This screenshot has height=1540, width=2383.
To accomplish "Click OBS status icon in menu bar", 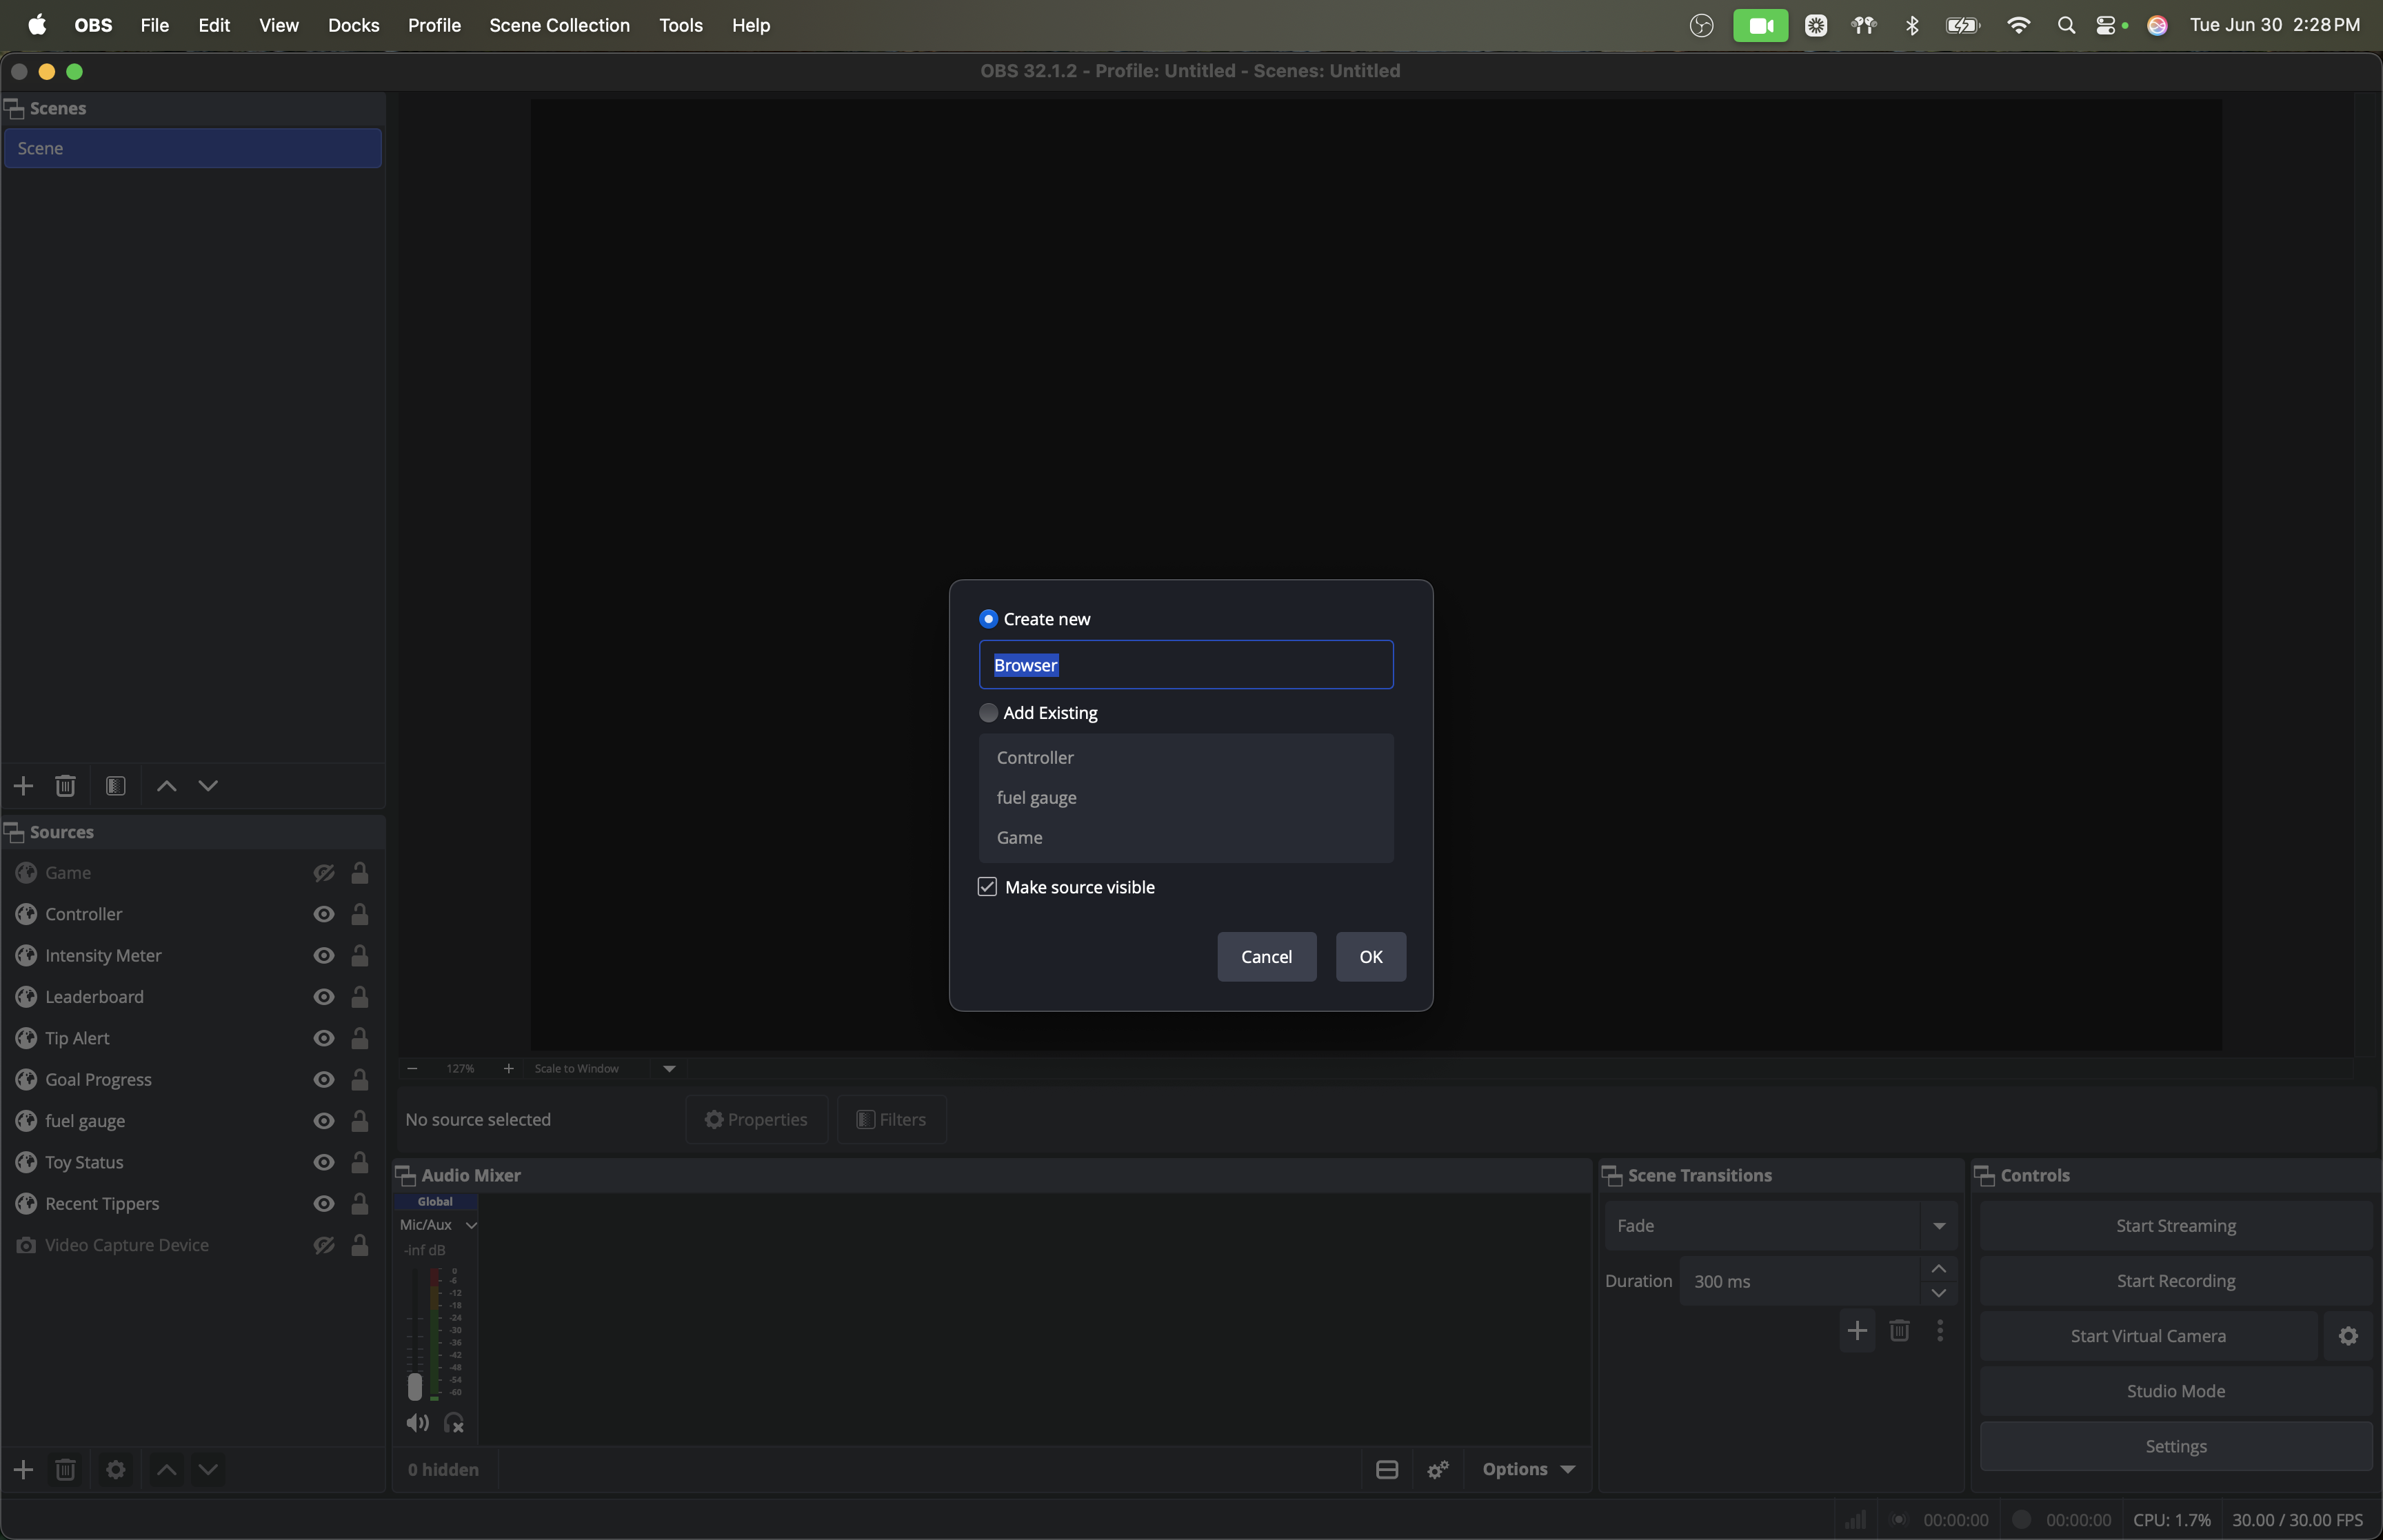I will (1701, 25).
